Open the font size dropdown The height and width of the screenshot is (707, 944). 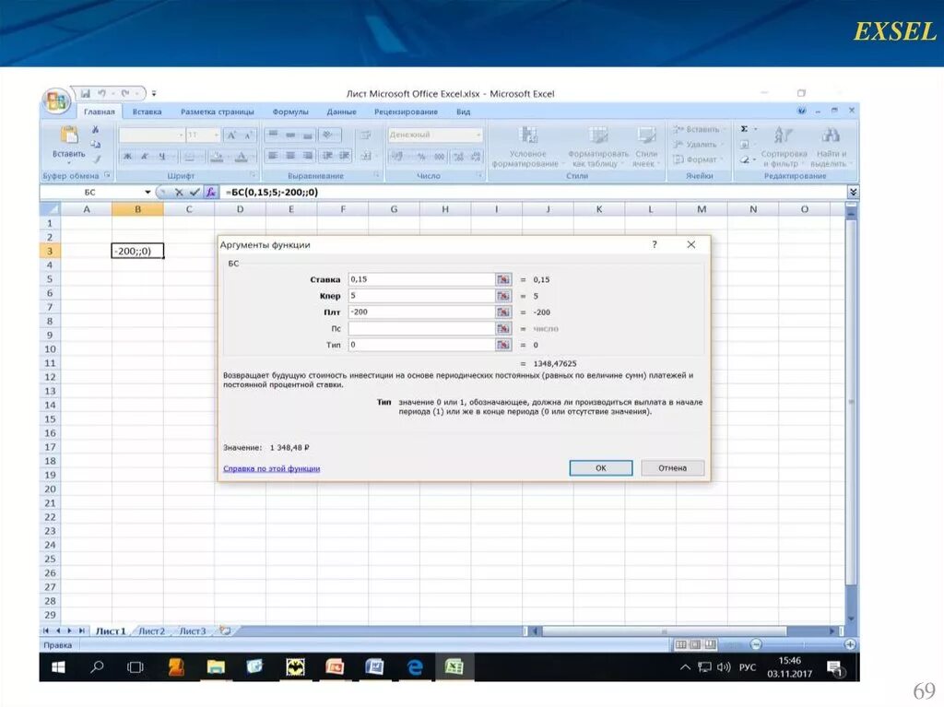[x=216, y=135]
